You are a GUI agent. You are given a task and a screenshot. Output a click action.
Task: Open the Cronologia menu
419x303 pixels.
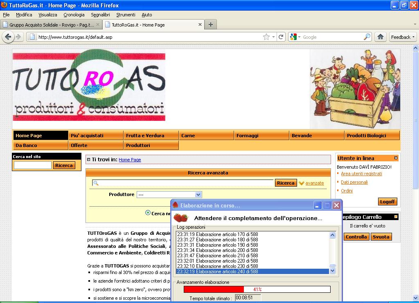[x=74, y=15]
